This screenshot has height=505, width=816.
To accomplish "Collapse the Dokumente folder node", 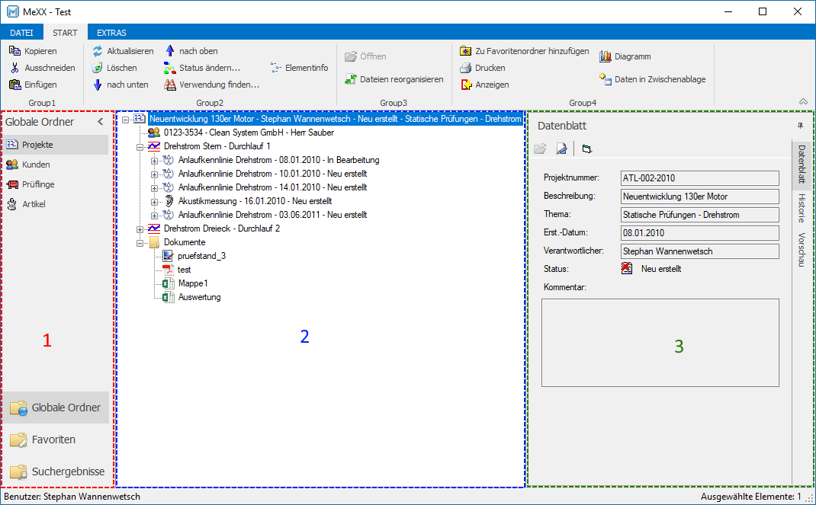I will pyautogui.click(x=140, y=242).
